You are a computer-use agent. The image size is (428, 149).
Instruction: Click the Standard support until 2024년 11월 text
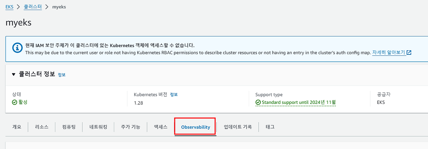[299, 102]
